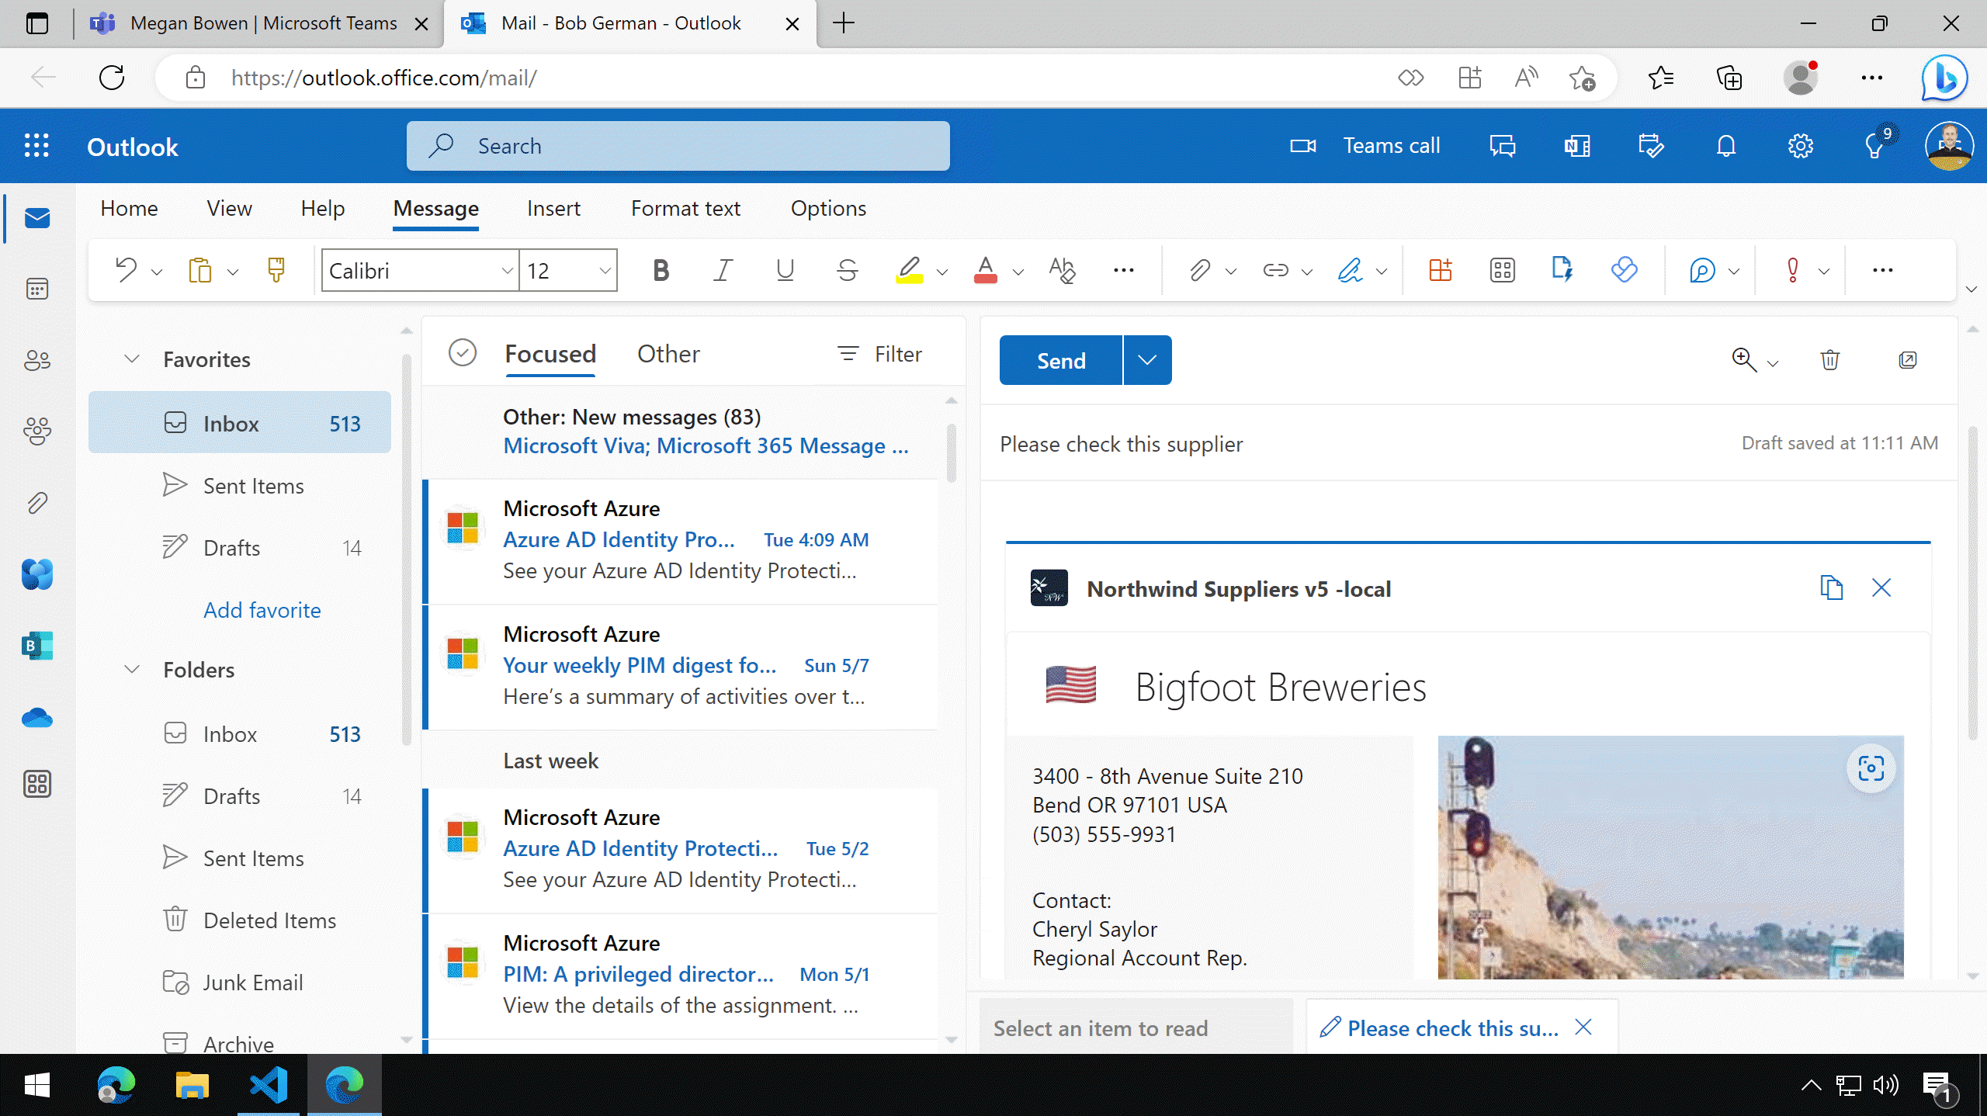Viewport: 1987px width, 1116px height.
Task: Collapse the Folders section
Action: (132, 669)
